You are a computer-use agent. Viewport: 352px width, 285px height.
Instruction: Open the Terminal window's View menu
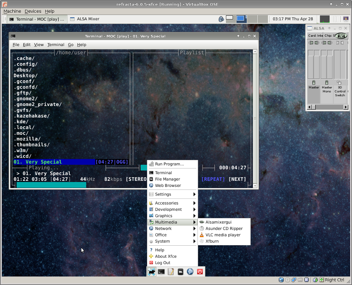[x=39, y=45]
